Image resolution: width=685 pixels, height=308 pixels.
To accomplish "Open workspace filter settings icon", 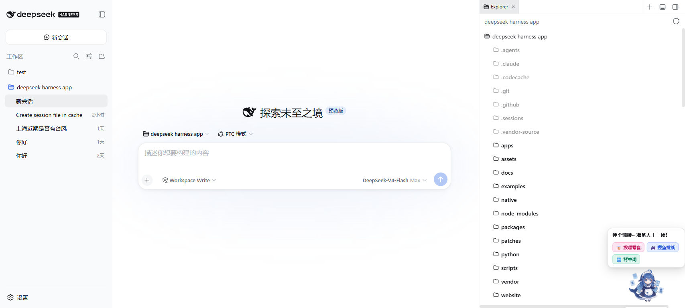I will [89, 56].
